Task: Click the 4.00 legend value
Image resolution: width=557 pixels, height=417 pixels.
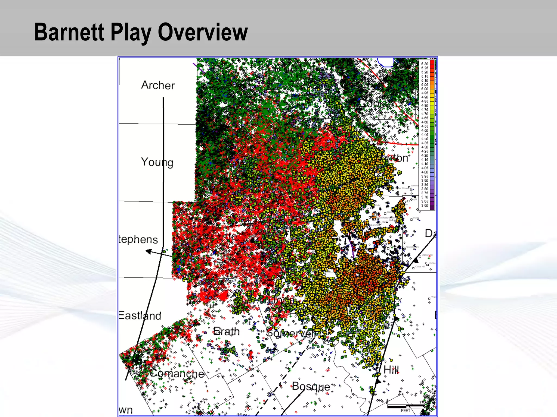Action: coord(425,172)
